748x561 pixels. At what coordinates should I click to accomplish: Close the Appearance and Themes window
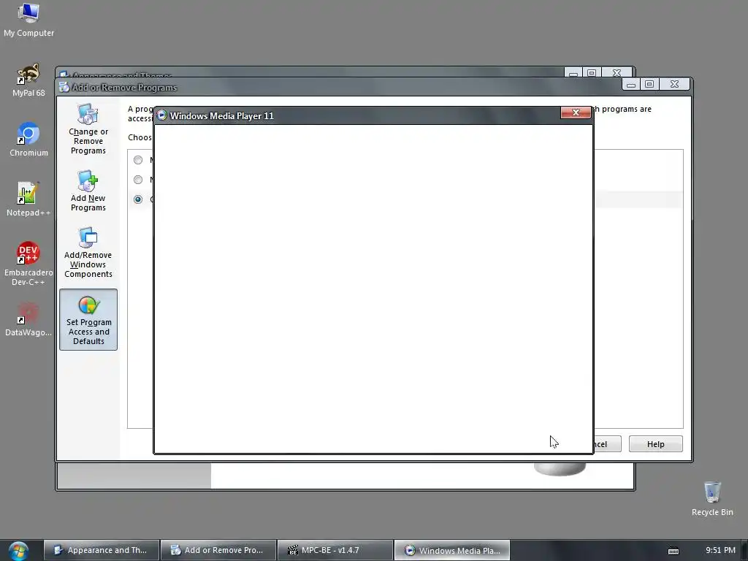point(617,72)
